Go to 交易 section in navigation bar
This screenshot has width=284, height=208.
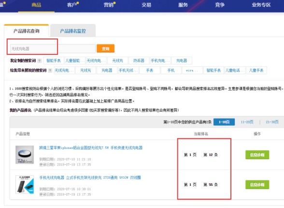point(146,5)
